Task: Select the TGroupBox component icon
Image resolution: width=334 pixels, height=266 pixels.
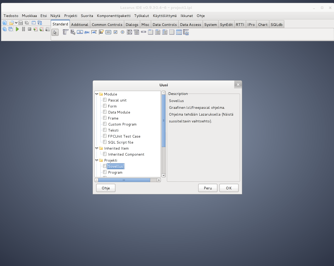Action: (151, 32)
